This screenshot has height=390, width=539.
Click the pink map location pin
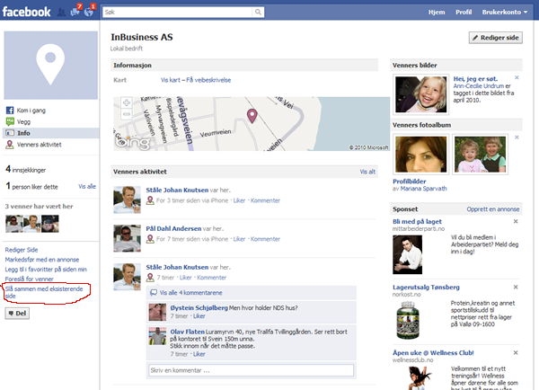click(252, 116)
